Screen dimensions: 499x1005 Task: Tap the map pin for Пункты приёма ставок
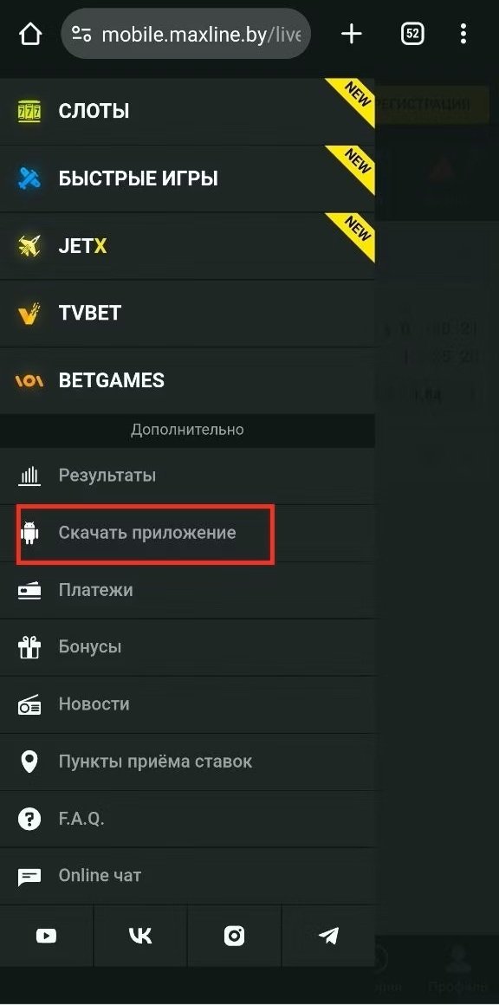(x=29, y=762)
